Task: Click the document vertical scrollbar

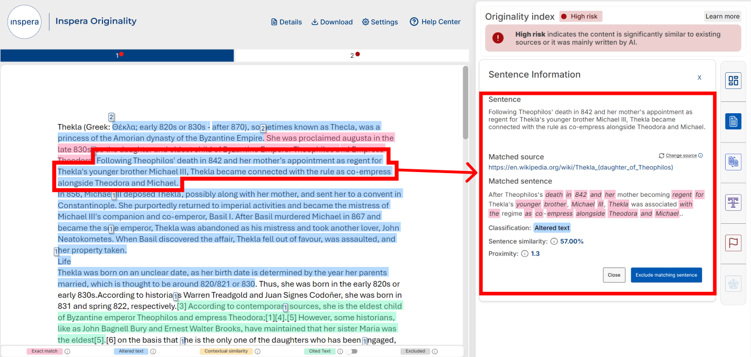Action: pyautogui.click(x=466, y=102)
